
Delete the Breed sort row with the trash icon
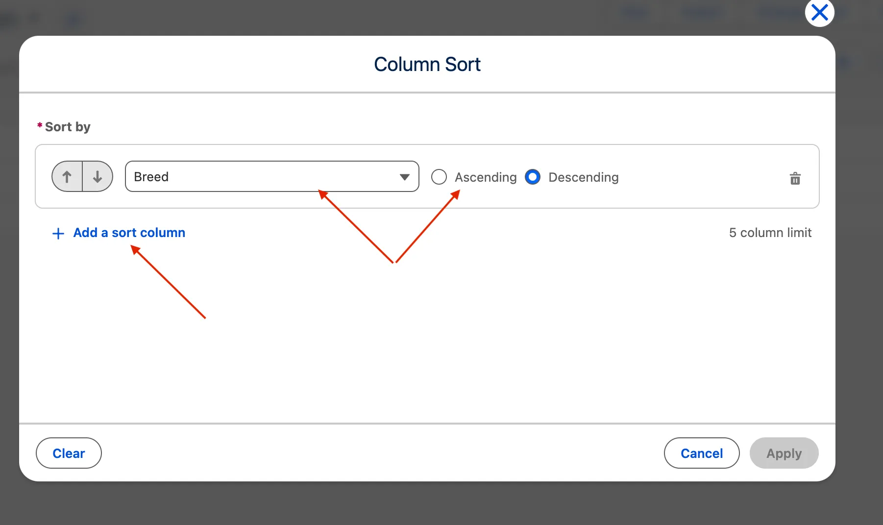point(795,178)
